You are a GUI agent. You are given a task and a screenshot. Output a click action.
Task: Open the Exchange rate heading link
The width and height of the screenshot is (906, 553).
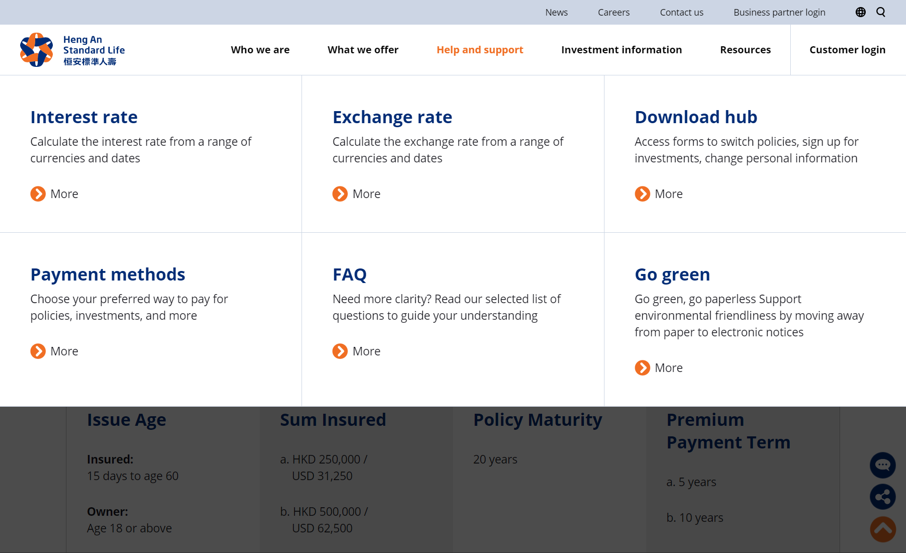[392, 117]
